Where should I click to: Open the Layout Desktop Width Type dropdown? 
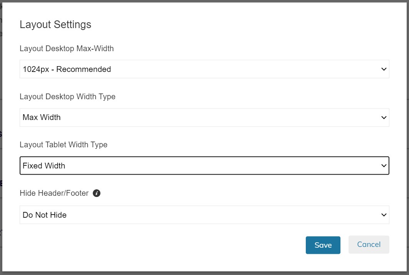[204, 117]
